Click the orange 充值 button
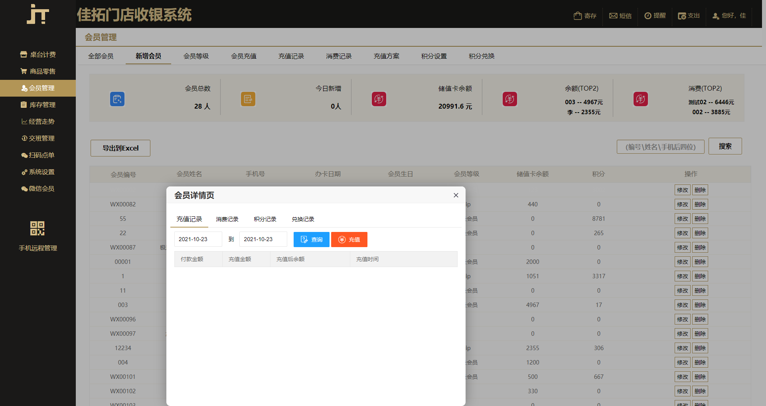Image resolution: width=766 pixels, height=406 pixels. click(x=349, y=240)
